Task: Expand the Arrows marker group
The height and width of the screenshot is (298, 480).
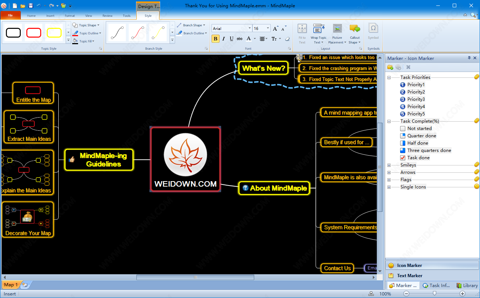Action: click(x=389, y=172)
